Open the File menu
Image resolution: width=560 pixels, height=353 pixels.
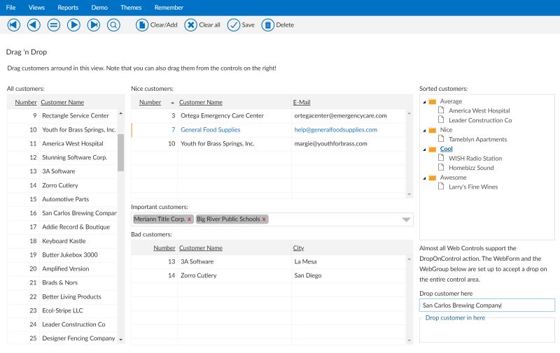[10, 8]
